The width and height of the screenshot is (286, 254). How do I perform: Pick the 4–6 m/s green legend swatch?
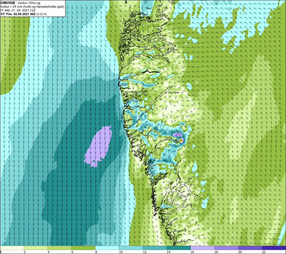point(59,248)
